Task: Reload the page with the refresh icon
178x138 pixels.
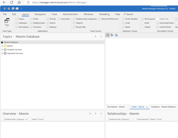Action: pyautogui.click(x=12, y=2)
